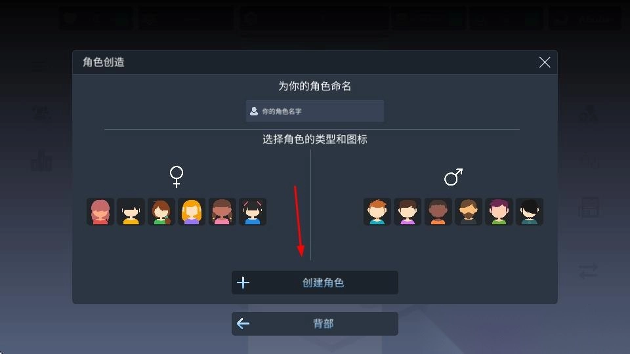This screenshot has width=630, height=354.
Task: Select the pink-haired female avatar
Action: tap(100, 212)
